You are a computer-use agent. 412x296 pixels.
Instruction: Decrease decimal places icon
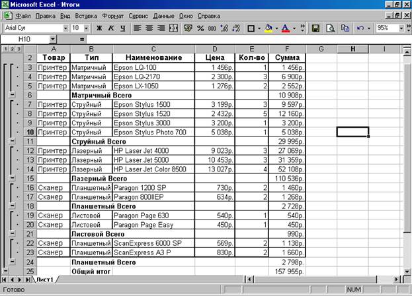(236, 28)
